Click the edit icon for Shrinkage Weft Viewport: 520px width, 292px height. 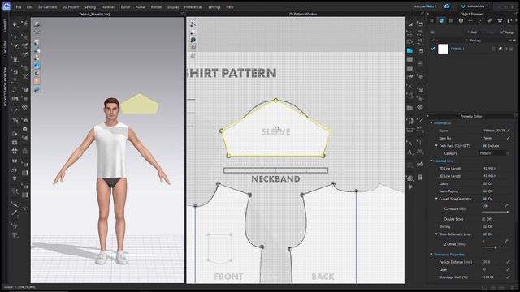[x=509, y=277]
